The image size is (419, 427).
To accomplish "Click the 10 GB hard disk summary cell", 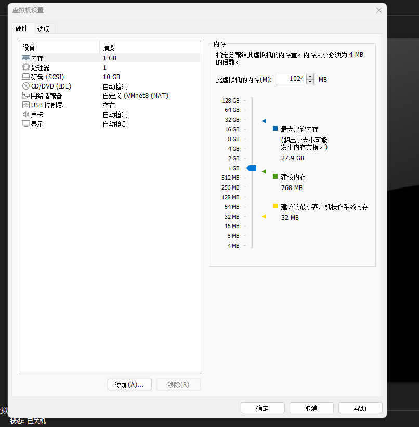I will [111, 77].
